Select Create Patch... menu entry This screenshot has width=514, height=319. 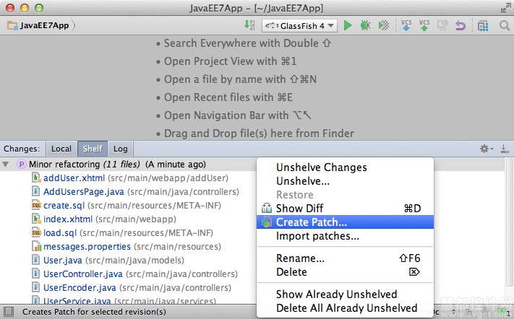point(345,222)
